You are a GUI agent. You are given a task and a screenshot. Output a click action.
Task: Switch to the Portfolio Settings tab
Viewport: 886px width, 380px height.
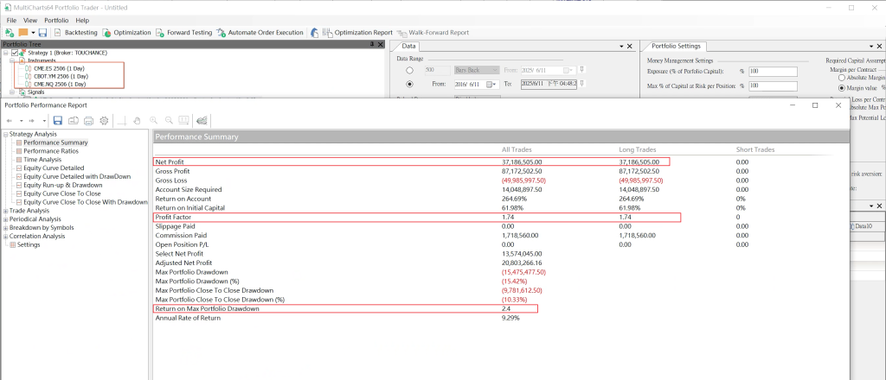677,46
